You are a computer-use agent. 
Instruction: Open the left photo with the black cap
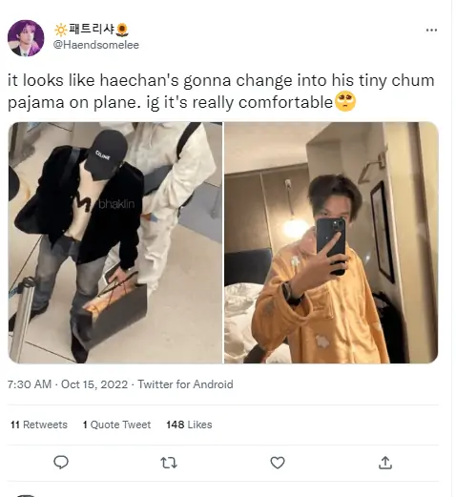tap(115, 242)
